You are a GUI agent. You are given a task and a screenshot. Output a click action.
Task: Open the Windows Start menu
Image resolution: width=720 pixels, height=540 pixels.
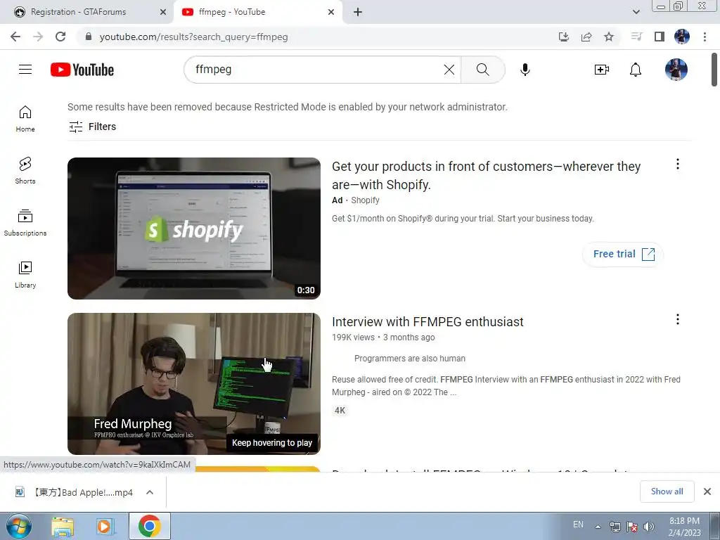click(19, 526)
